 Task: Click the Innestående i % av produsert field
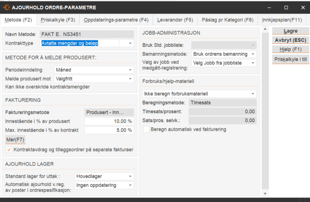[x=109, y=121]
